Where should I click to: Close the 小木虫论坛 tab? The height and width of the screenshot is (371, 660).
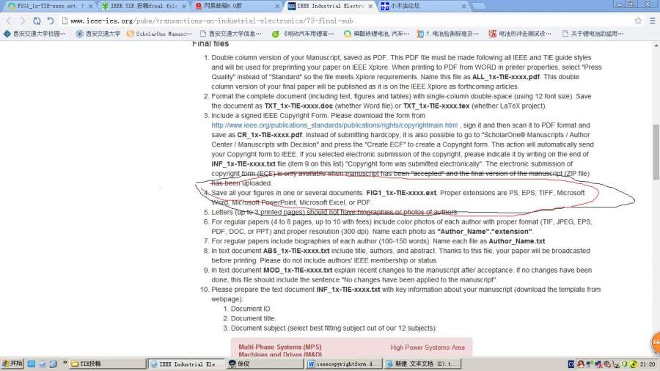463,7
